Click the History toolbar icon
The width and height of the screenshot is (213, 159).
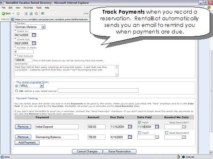(x=43, y=14)
